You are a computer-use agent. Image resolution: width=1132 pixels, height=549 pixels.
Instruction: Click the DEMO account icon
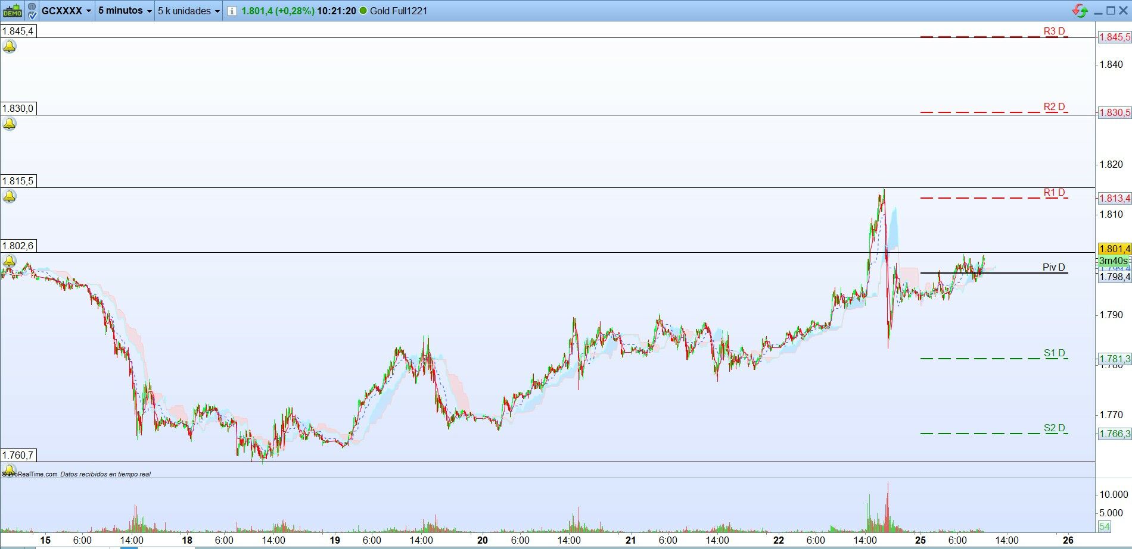tap(12, 11)
